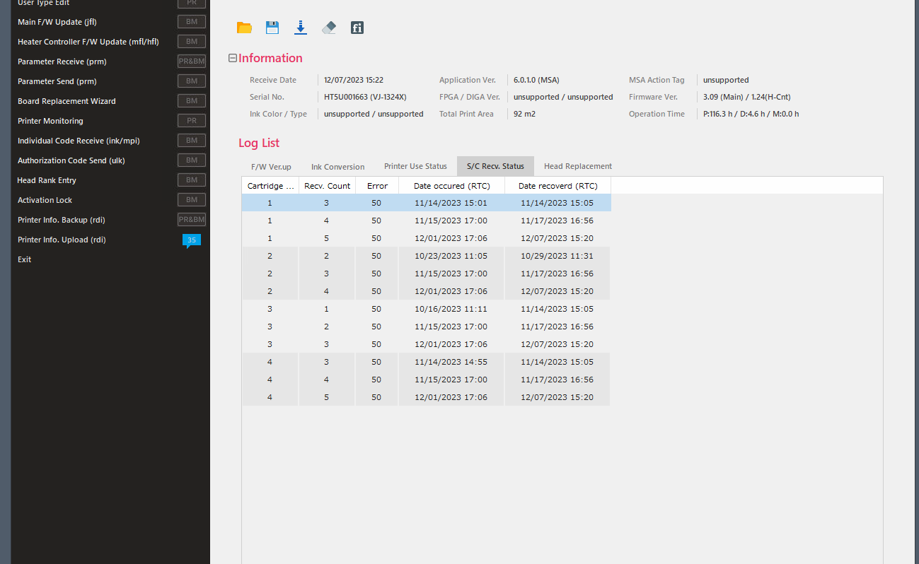919x564 pixels.
Task: Select the S/C Recv. Status tab
Action: 495,167
